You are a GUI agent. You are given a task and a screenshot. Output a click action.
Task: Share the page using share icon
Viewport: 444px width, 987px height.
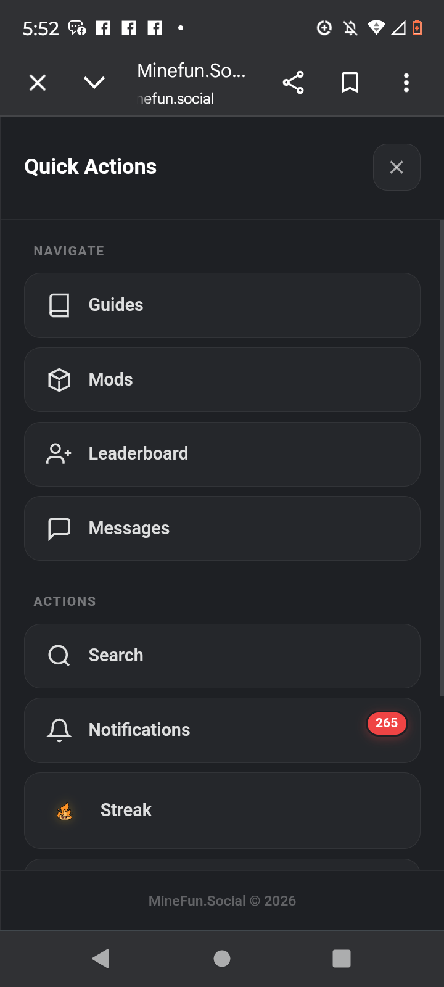(x=293, y=83)
